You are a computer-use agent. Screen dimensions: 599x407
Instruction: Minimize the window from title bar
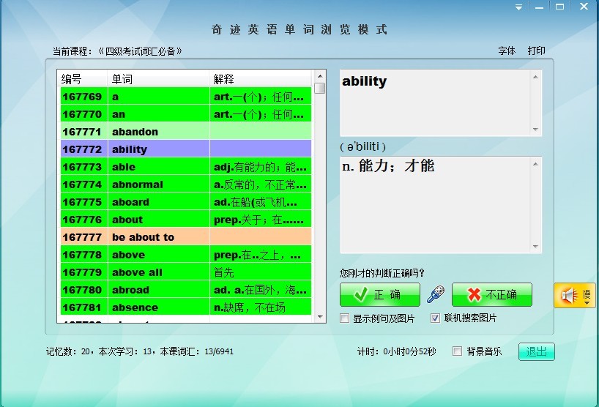pos(539,7)
